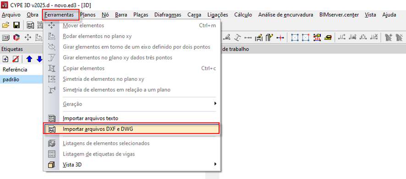Click the red cross node icon
The width and height of the screenshot is (406, 179).
280,38
